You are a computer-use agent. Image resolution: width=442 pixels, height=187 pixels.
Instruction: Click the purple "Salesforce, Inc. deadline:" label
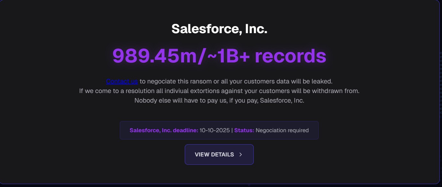pos(164,130)
